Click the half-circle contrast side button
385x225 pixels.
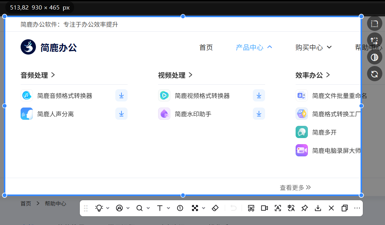[374, 57]
